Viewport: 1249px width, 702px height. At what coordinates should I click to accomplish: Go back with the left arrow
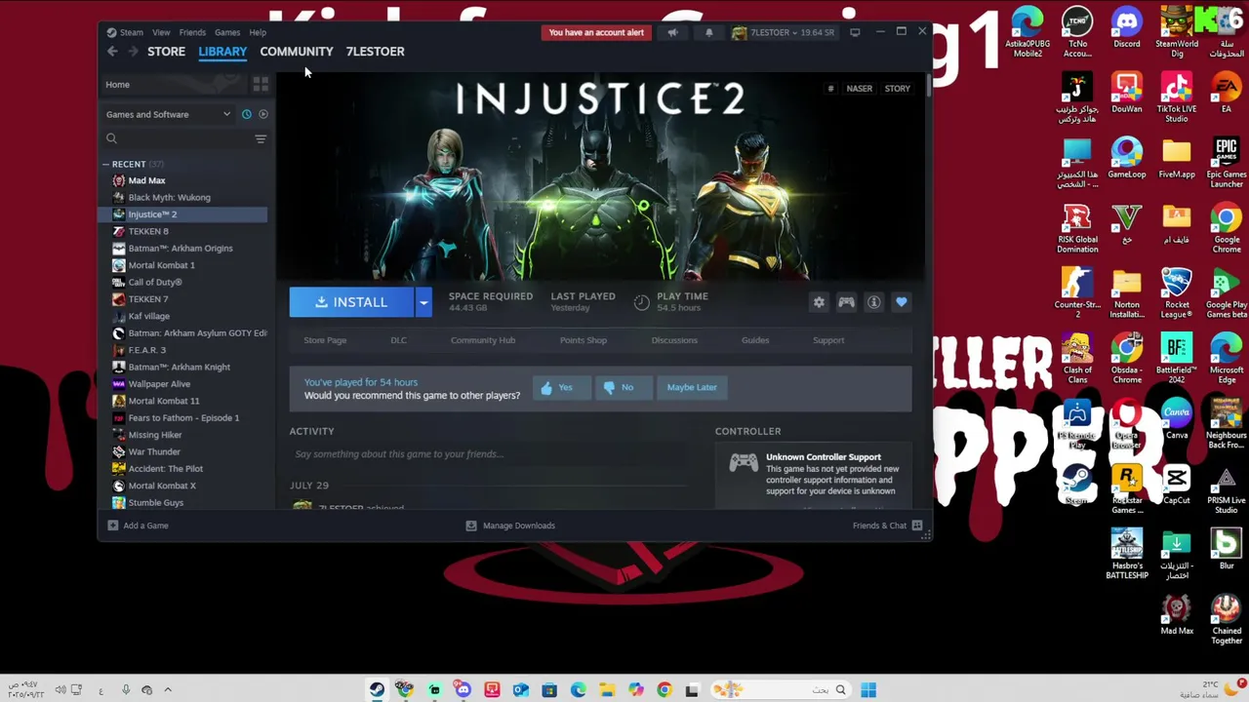(112, 52)
